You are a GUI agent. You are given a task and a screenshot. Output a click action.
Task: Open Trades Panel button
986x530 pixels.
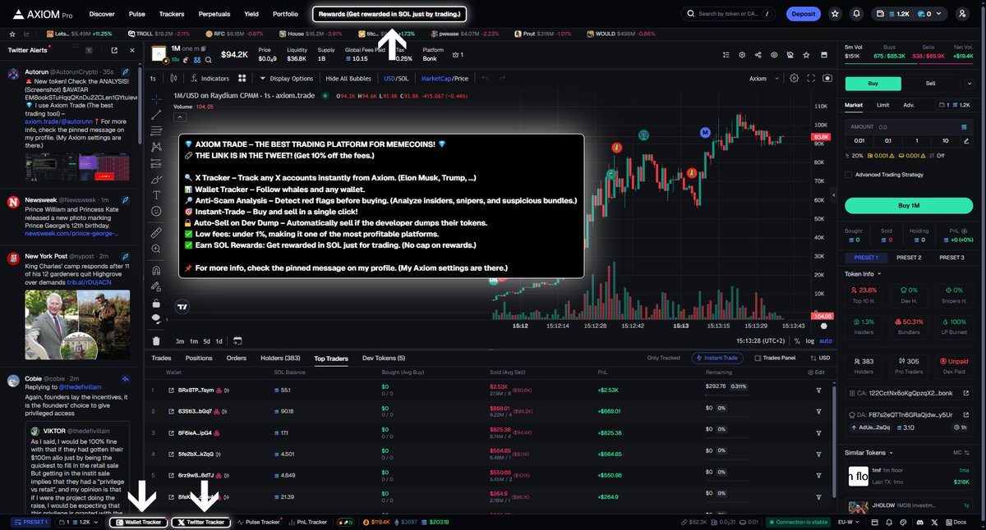[775, 358]
